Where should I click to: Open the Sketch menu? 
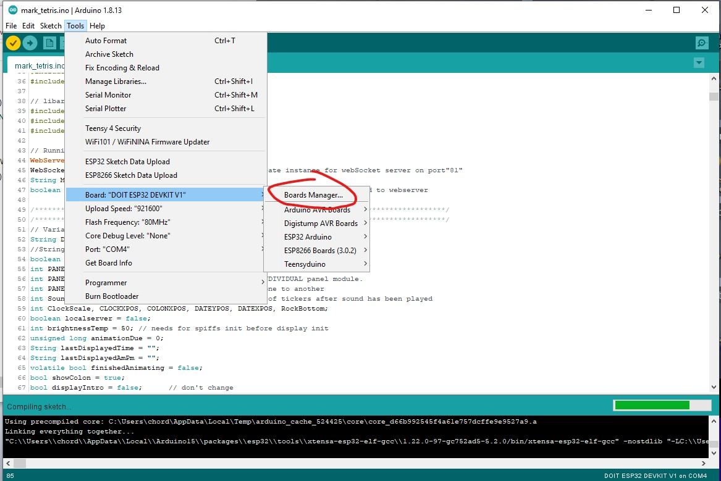click(51, 26)
